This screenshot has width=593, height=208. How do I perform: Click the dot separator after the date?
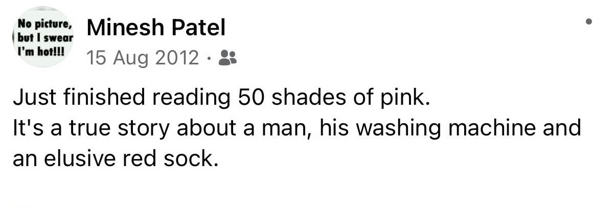tap(209, 59)
